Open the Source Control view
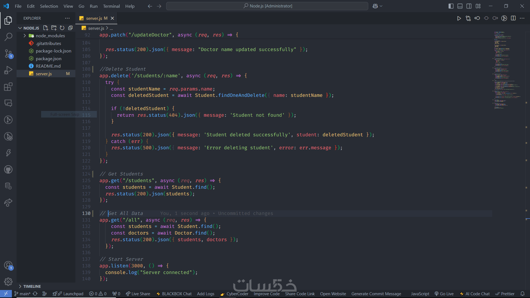The image size is (530, 298). tap(8, 54)
